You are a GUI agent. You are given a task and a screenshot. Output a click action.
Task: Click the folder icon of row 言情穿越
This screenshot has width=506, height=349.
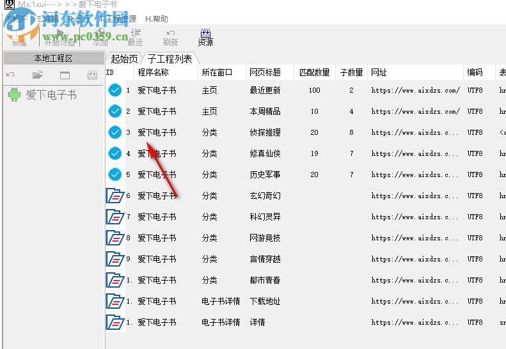pyautogui.click(x=115, y=259)
